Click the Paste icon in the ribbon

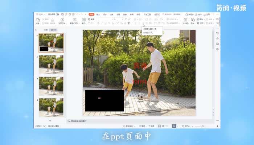tap(38, 20)
